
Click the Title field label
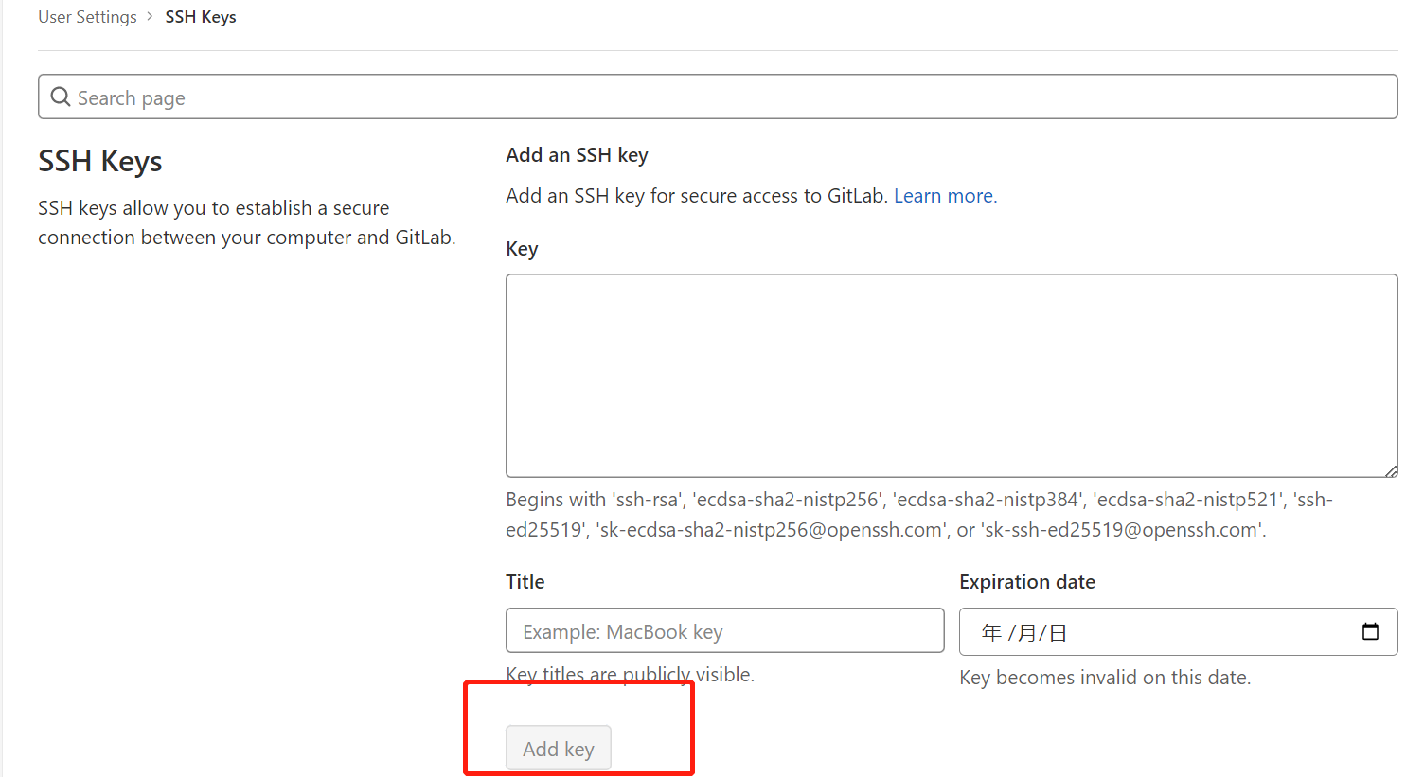tap(525, 581)
